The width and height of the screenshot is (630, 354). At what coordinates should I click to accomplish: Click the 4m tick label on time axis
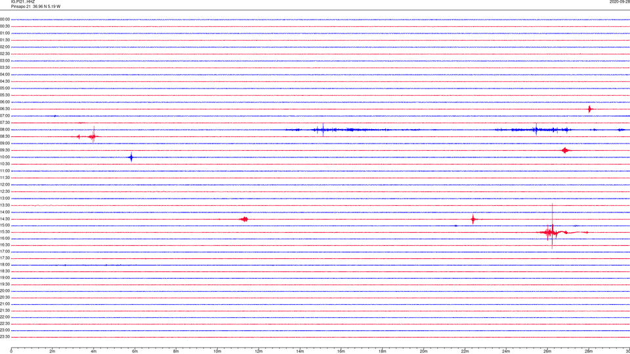[x=94, y=351]
